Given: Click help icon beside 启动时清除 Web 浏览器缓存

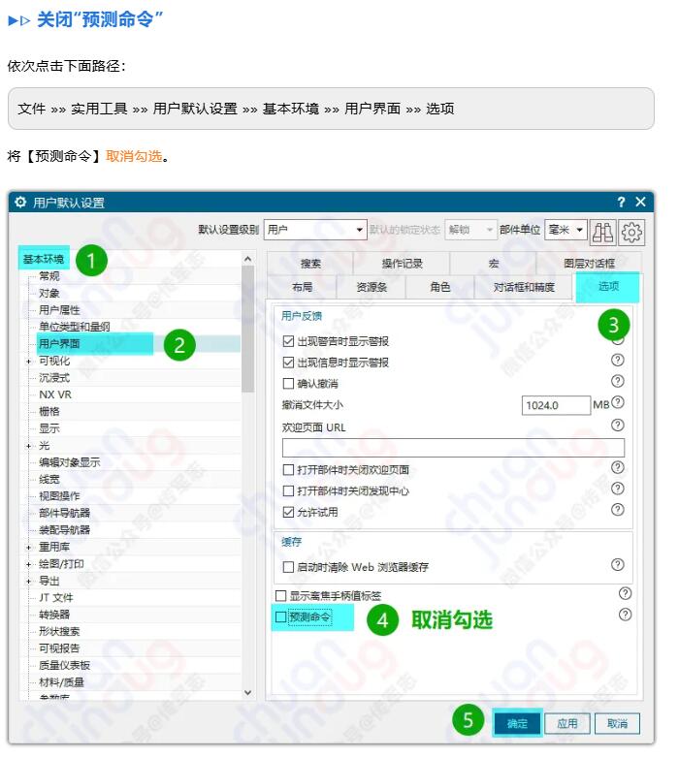Looking at the screenshot, I should tap(618, 564).
